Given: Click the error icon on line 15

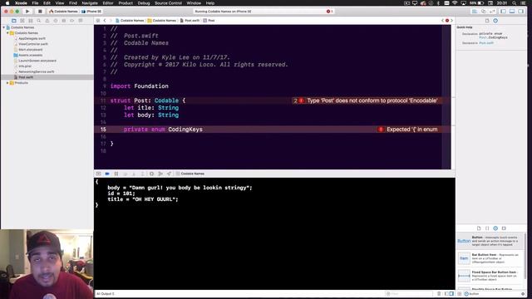Looking at the screenshot, I should 381,130.
